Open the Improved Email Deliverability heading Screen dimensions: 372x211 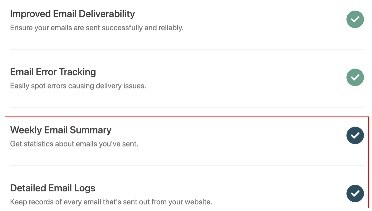pyautogui.click(x=73, y=14)
